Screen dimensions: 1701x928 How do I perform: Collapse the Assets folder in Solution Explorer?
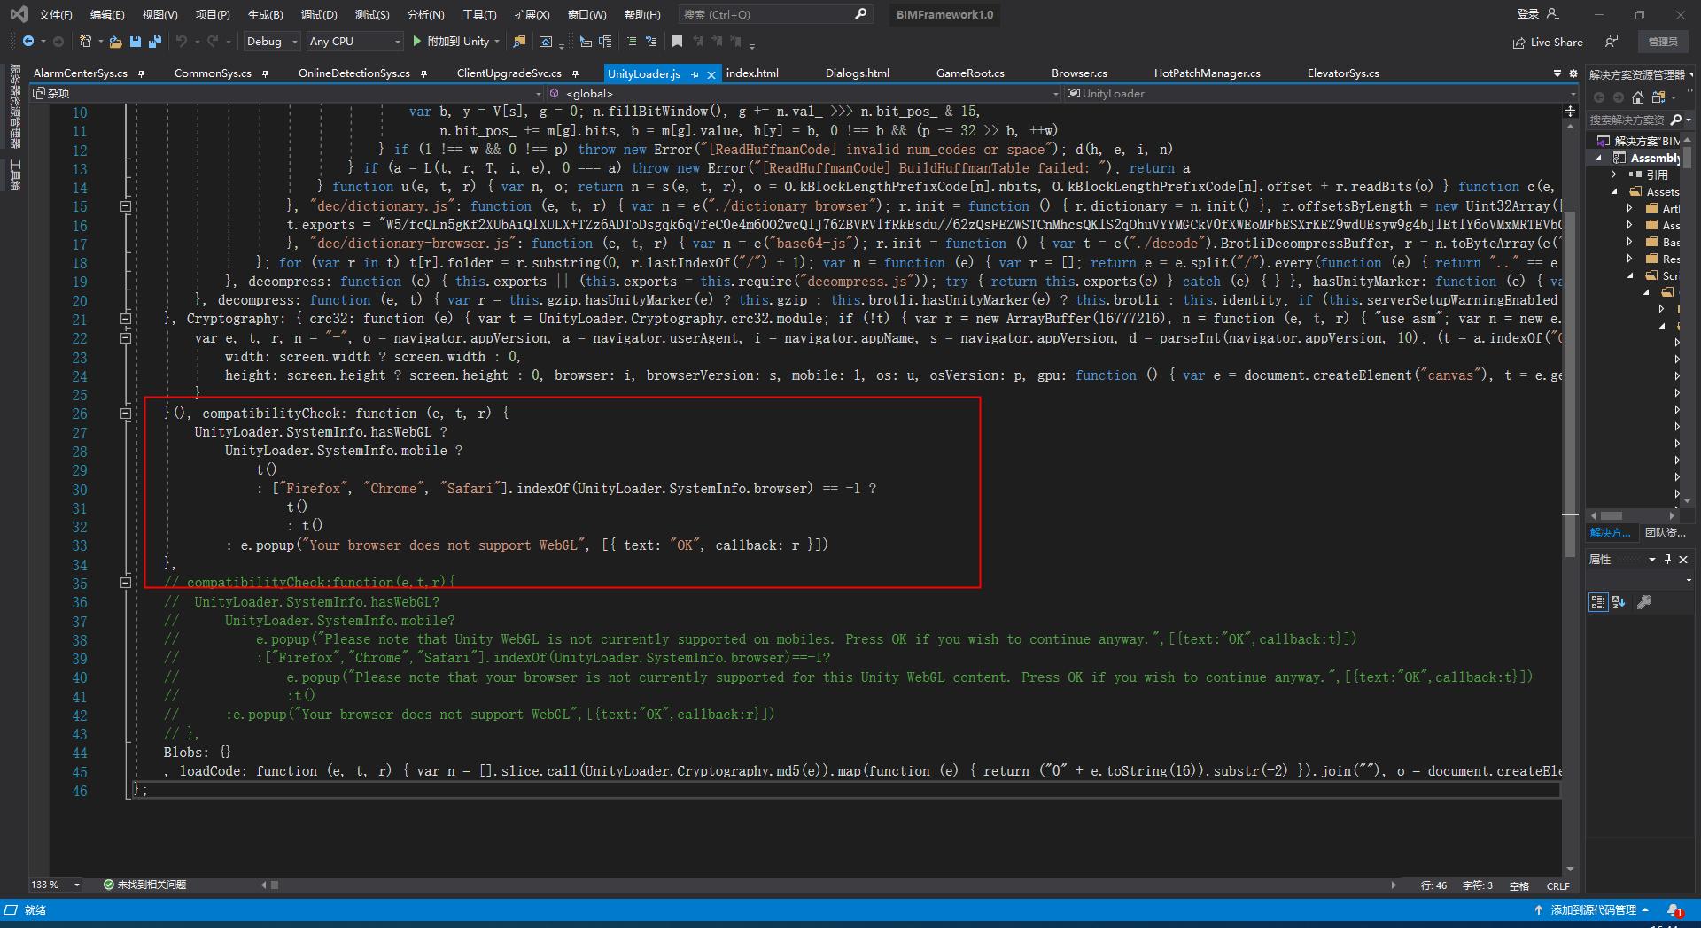point(1614,191)
